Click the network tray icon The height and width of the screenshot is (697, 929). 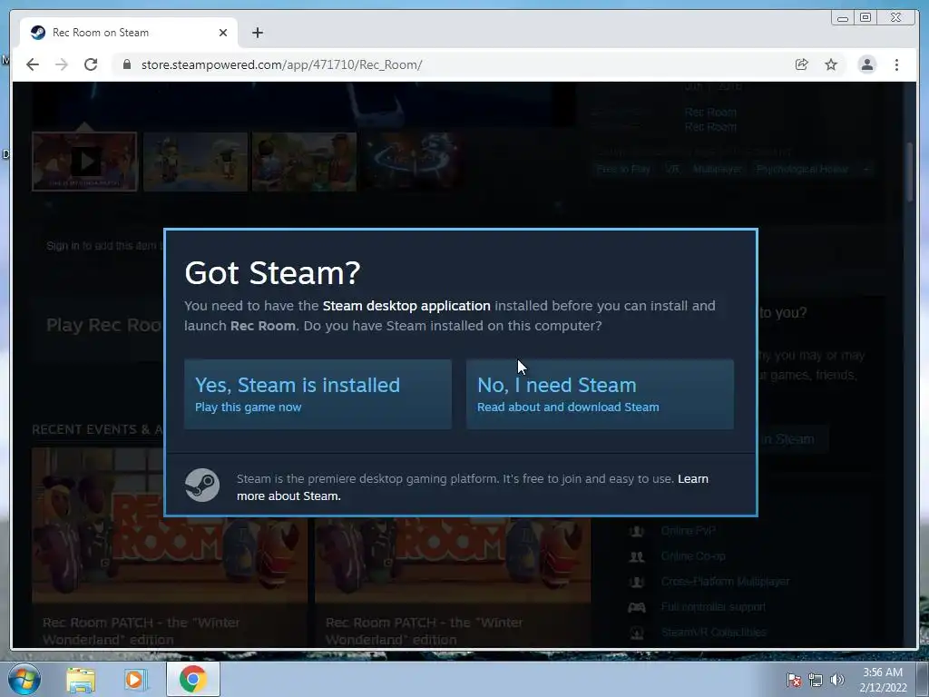pos(816,680)
